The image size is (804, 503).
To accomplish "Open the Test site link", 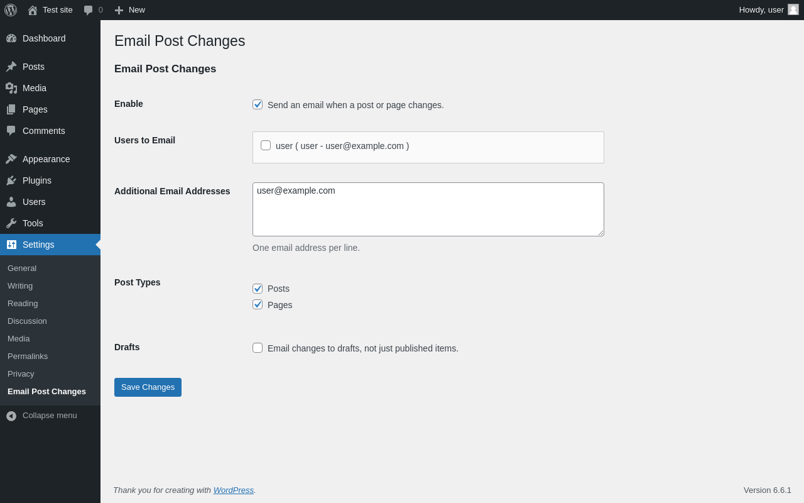I will (58, 10).
